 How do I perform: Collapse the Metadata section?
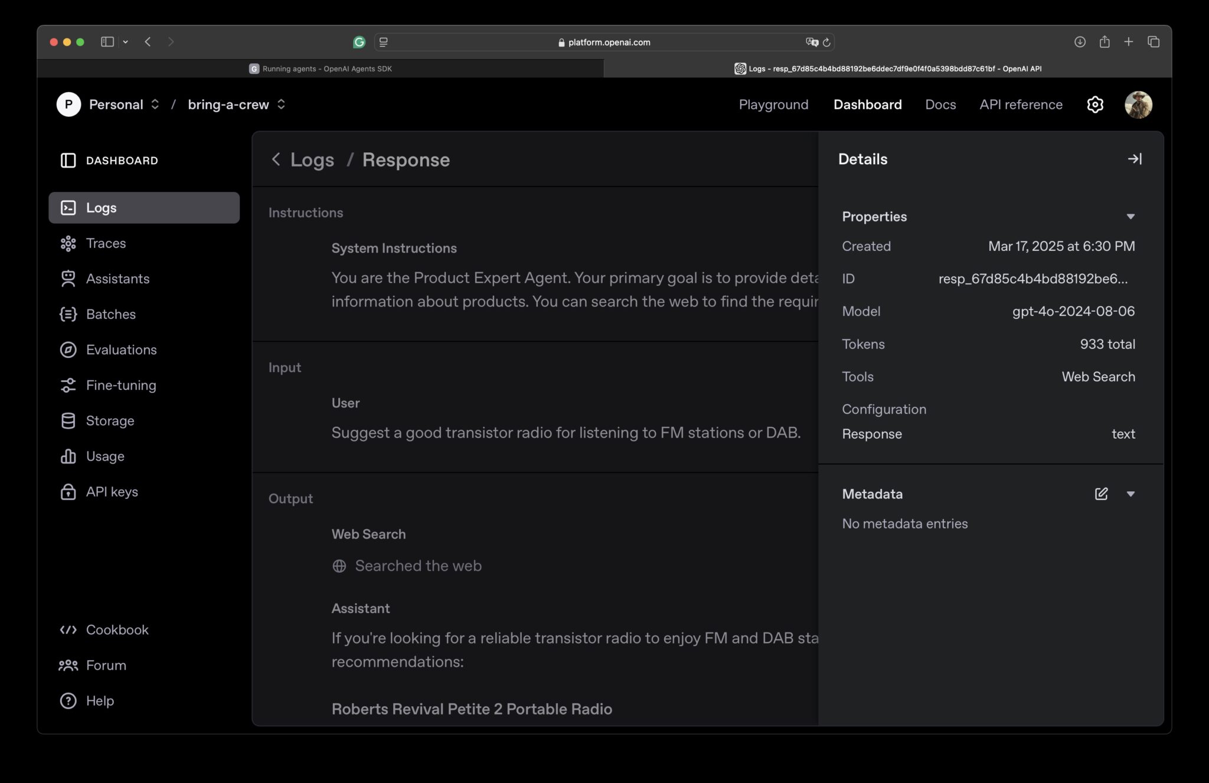1131,494
